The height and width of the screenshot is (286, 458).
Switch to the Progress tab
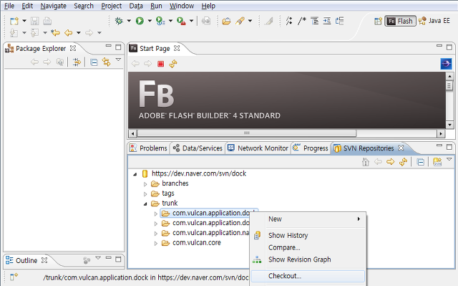pyautogui.click(x=311, y=148)
